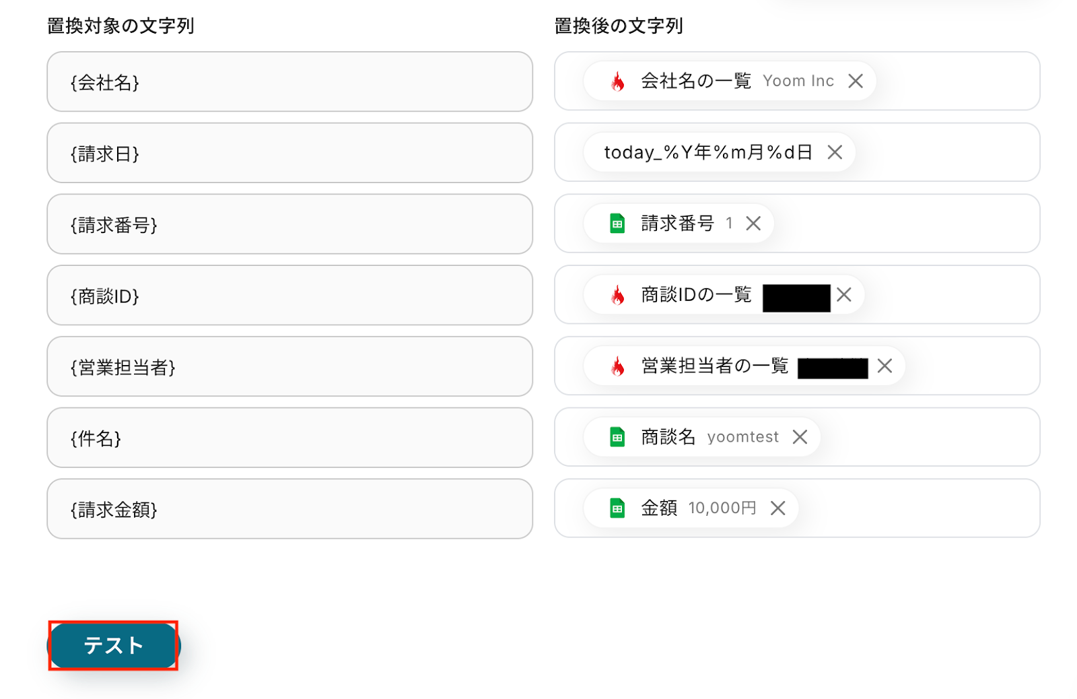The image size is (1077, 699).
Task: Delete the 請求番号 tag with X
Action: [753, 224]
